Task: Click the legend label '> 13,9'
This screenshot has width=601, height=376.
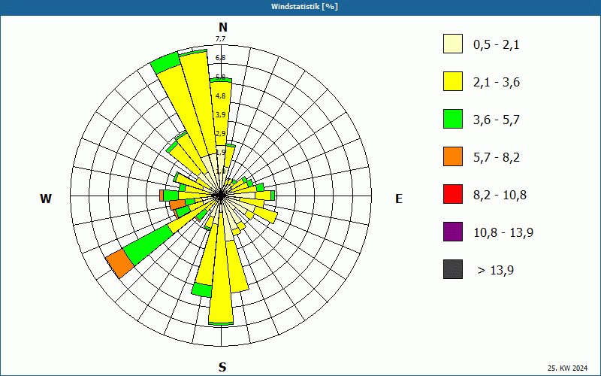Action: coord(496,271)
